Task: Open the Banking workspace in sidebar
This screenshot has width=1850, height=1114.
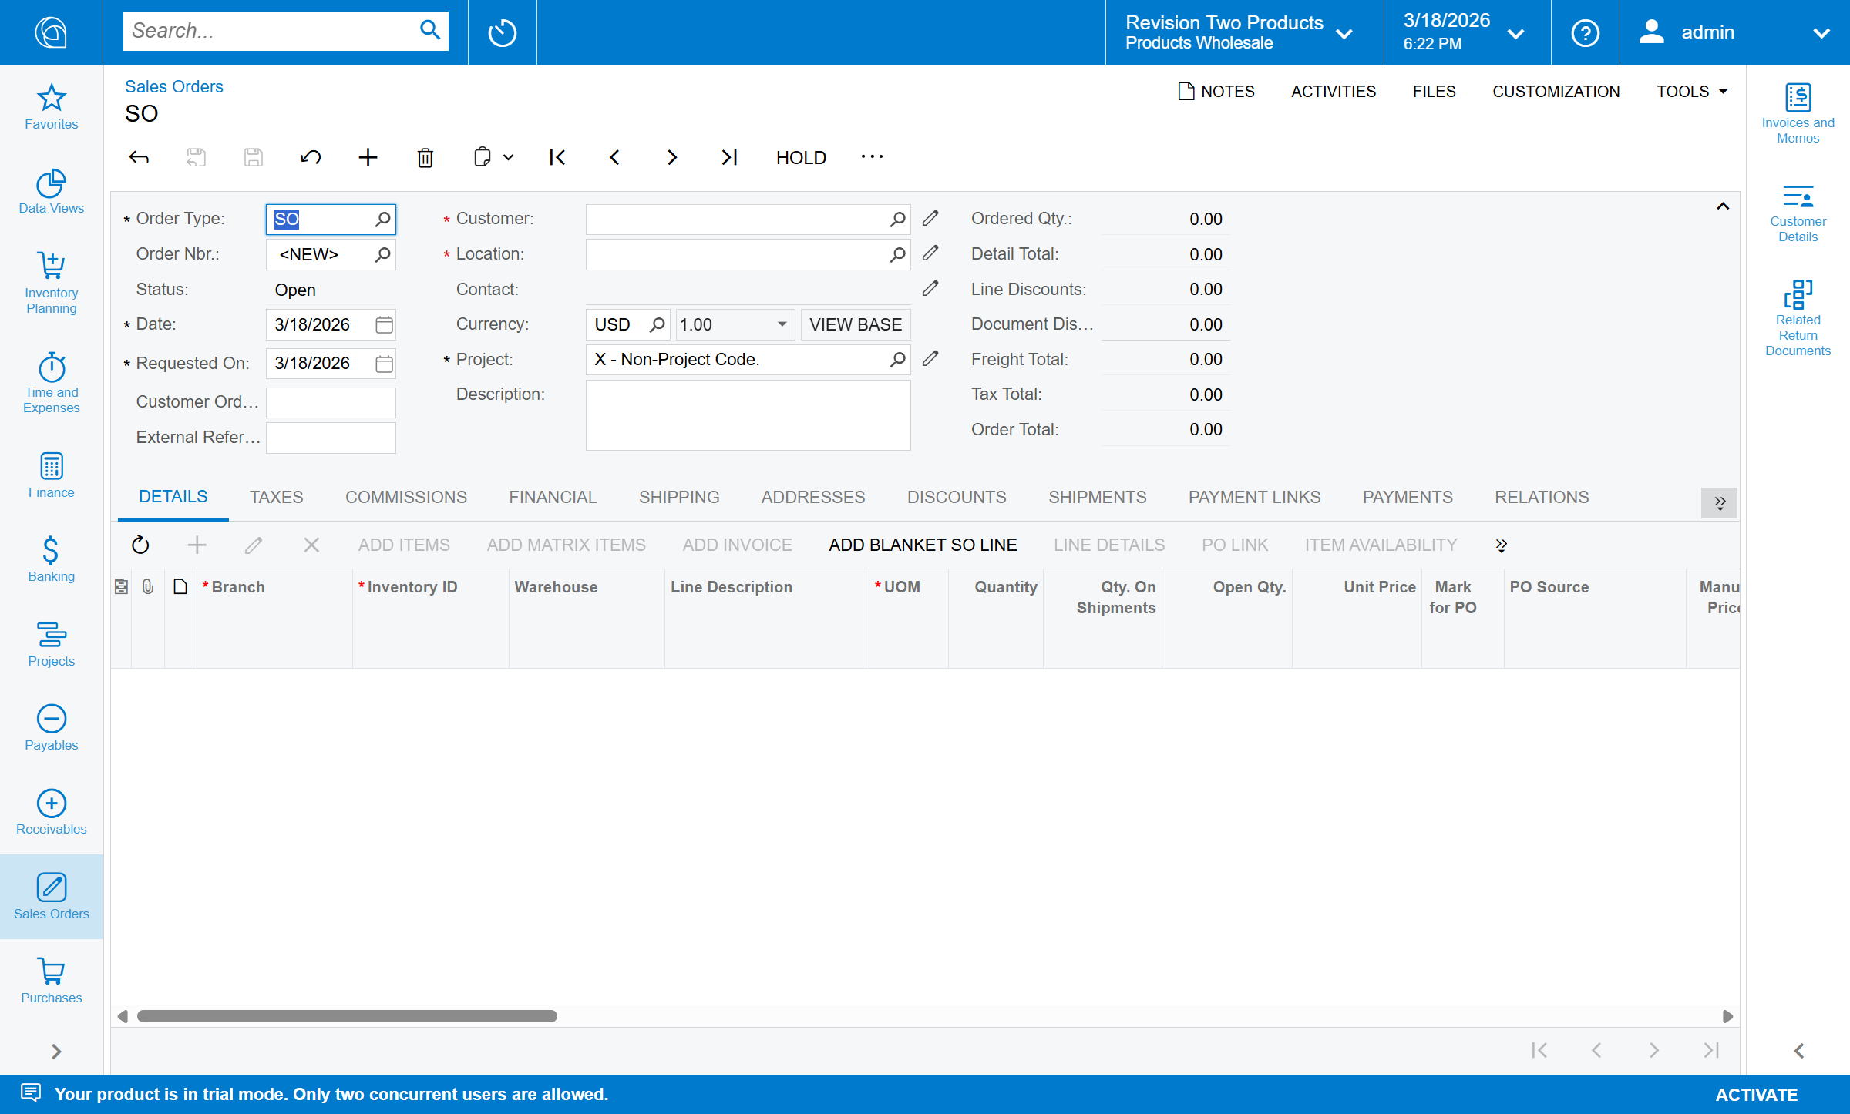Action: coord(51,560)
